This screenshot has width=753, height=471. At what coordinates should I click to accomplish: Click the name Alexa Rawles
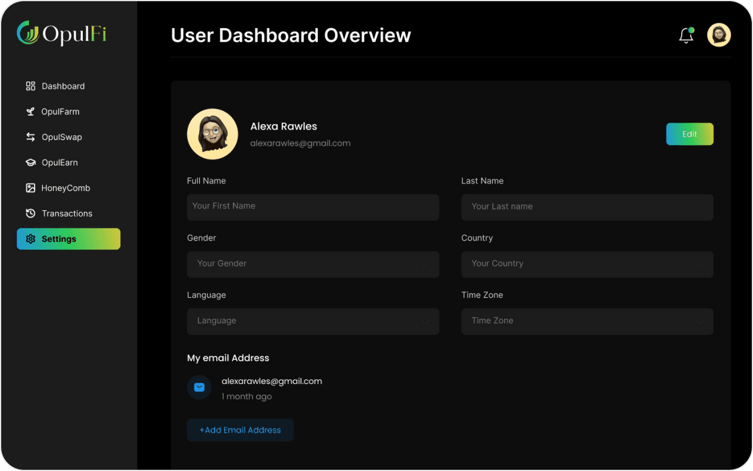(284, 126)
